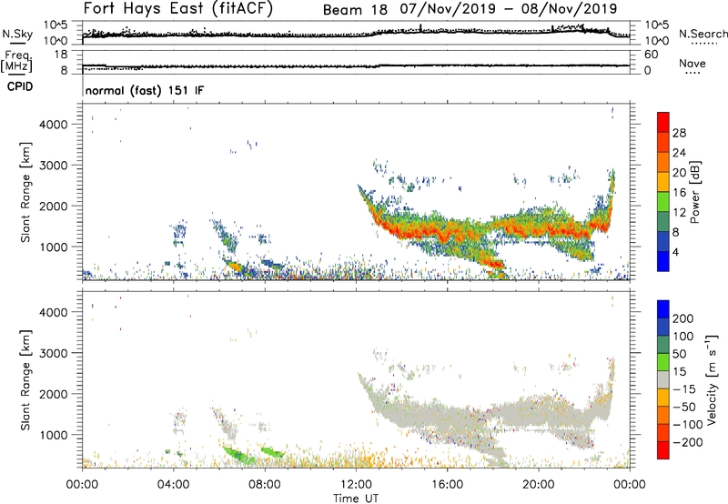Pick the teal Velocity segment between 50 and 100

[663, 345]
